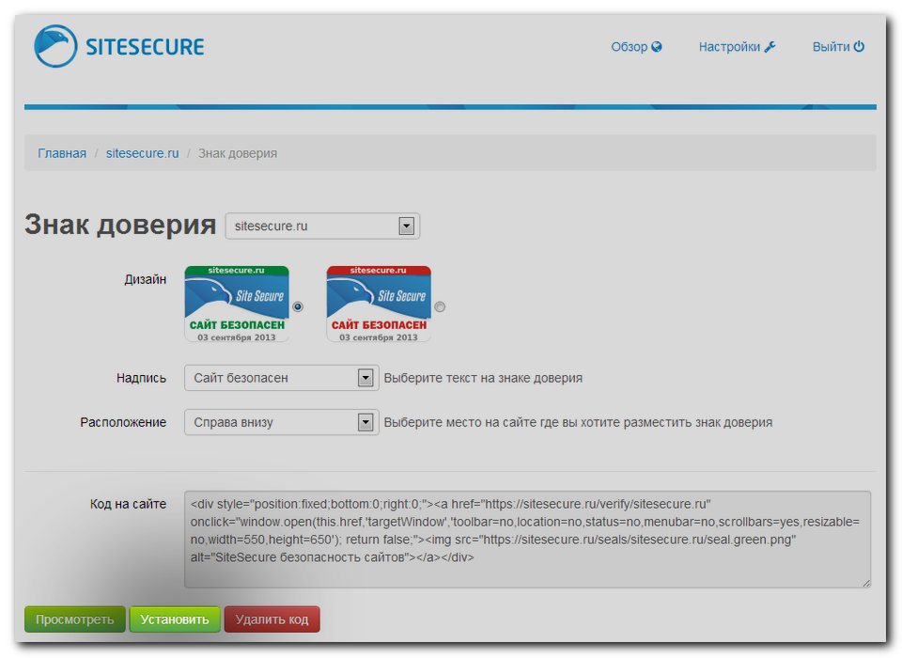Screen dimensions: 902x658
Task: Click the Код на сайте label
Action: [x=128, y=504]
